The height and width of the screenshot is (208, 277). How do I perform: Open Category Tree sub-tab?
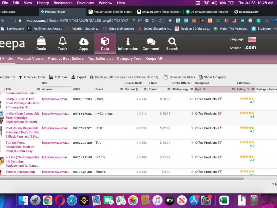pos(129,59)
